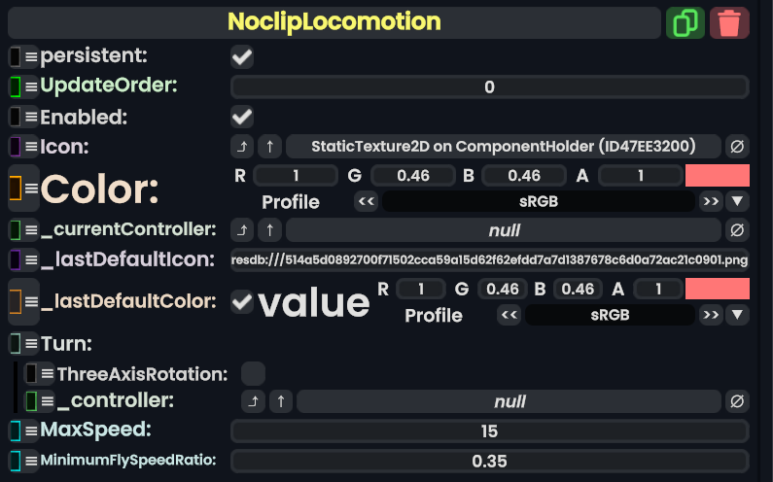Click the MinimumFlySpeedRatio label
Screen dimensions: 773x482
[x=128, y=461]
